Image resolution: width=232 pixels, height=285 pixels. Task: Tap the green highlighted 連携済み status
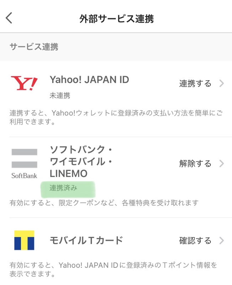point(63,188)
